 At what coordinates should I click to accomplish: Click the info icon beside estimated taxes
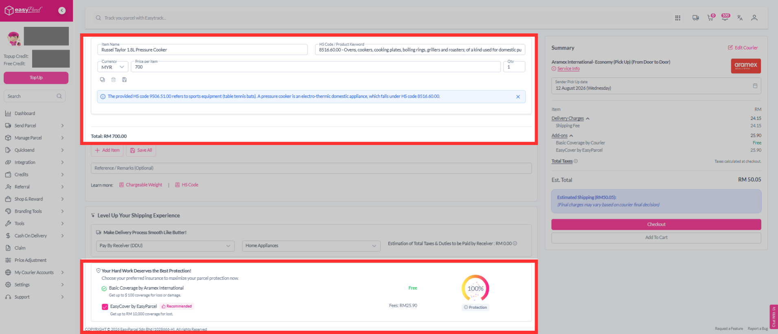tap(515, 244)
